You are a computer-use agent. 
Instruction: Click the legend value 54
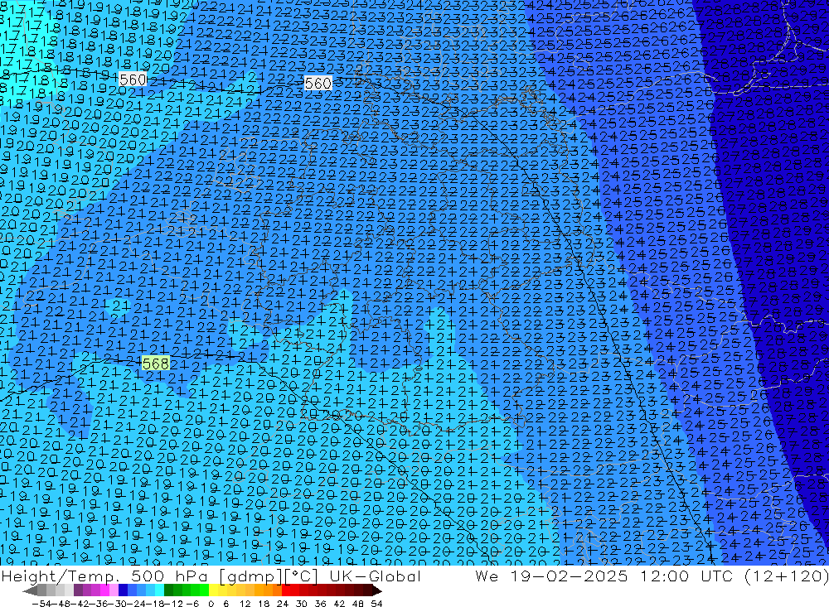coord(376,604)
